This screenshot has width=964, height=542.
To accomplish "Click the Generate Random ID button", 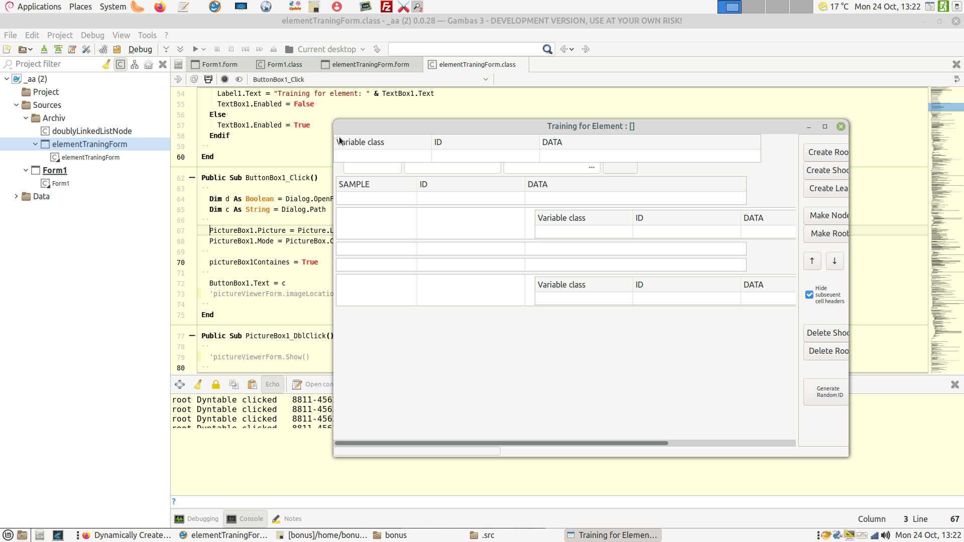I will pyautogui.click(x=826, y=392).
